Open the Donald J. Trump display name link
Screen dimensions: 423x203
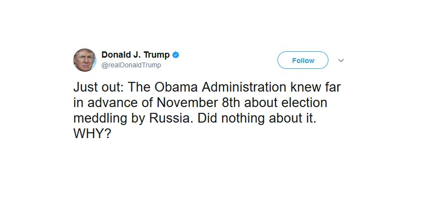pos(135,55)
